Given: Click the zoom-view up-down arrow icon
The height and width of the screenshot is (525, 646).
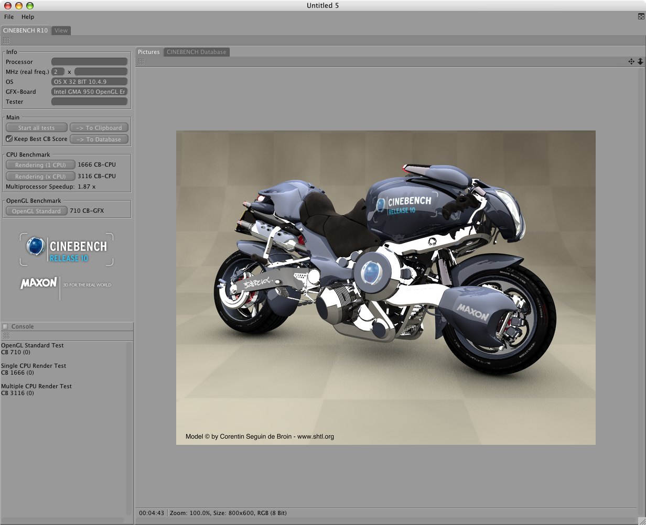Looking at the screenshot, I should click(640, 62).
